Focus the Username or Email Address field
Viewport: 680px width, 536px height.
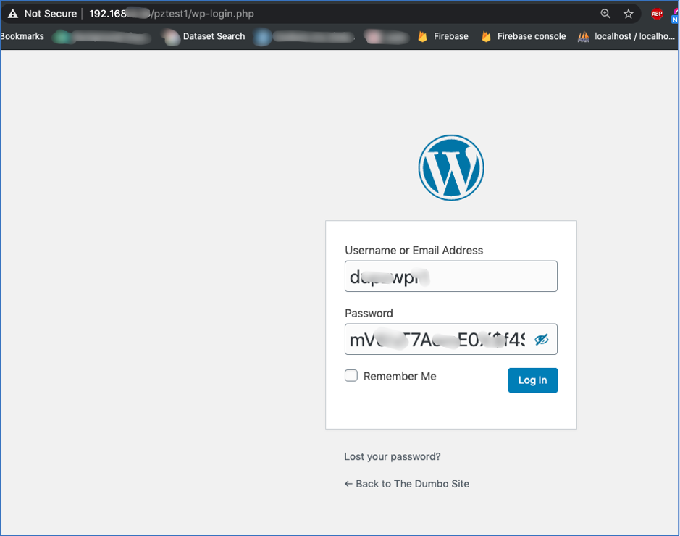[x=451, y=276]
